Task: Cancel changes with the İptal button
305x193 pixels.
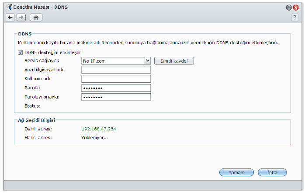Action: pos(272,172)
